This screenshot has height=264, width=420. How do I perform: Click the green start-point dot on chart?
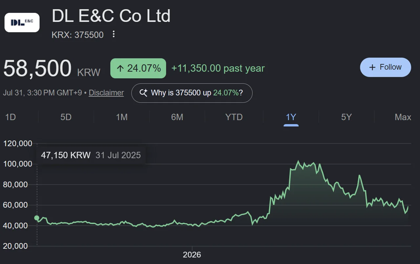37,218
